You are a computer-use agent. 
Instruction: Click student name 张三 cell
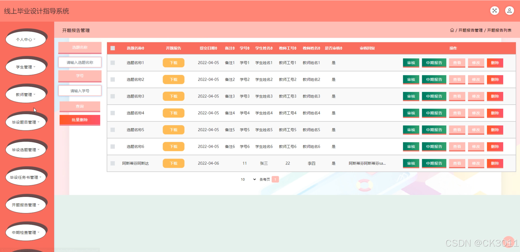[264, 163]
